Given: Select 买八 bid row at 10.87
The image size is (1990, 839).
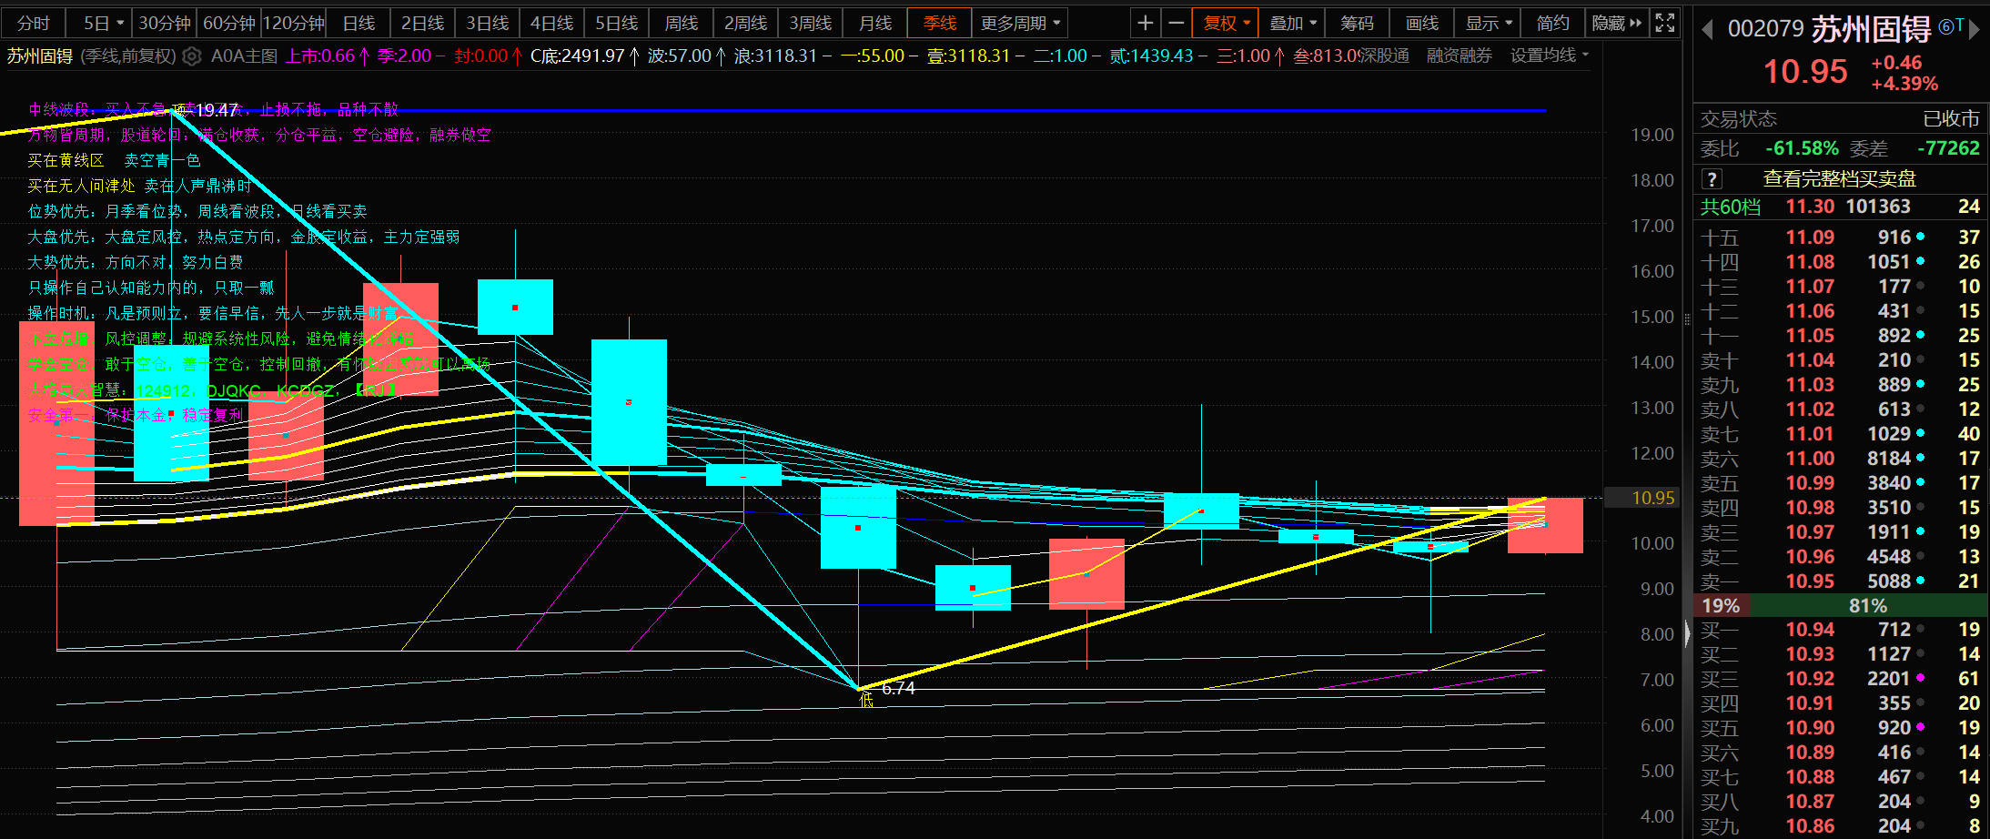Looking at the screenshot, I should pyautogui.click(x=1841, y=802).
